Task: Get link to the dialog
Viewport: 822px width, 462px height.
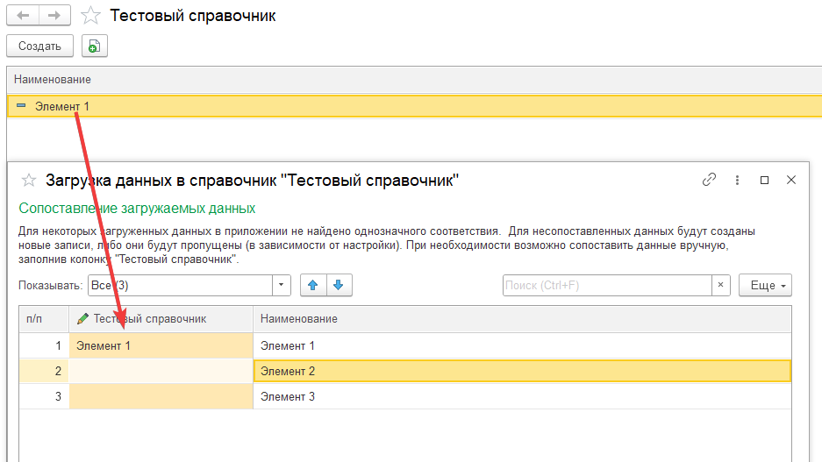Action: click(x=709, y=180)
